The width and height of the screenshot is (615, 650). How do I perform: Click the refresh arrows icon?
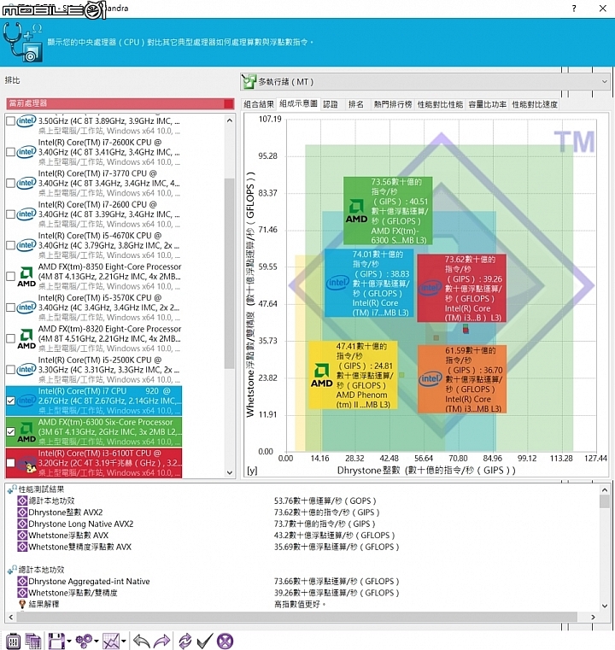tap(184, 641)
